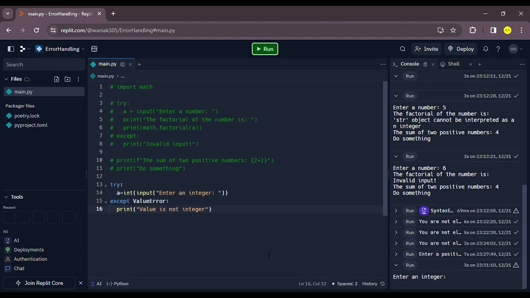
Task: Collapse the Run entry at 23:13:21
Action: pos(396,156)
